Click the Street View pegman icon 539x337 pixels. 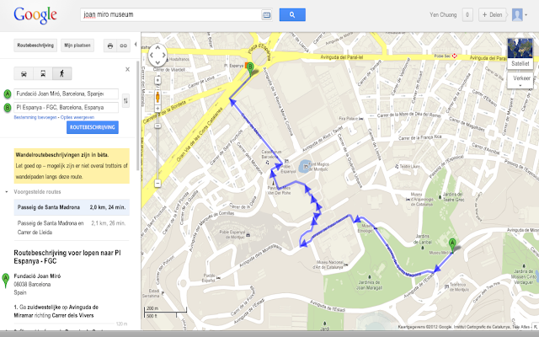click(x=157, y=97)
